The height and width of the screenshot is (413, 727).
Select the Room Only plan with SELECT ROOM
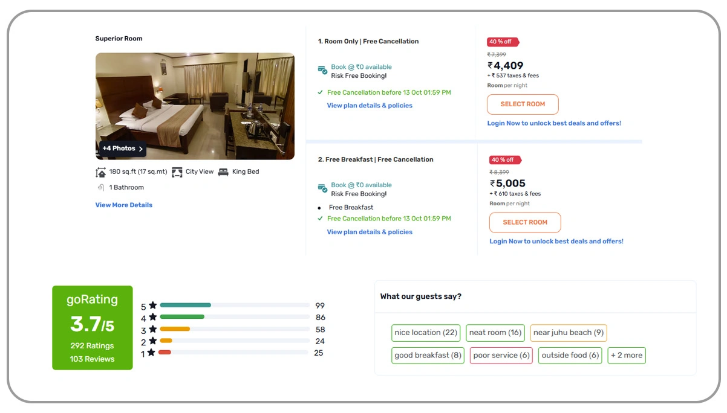point(523,104)
